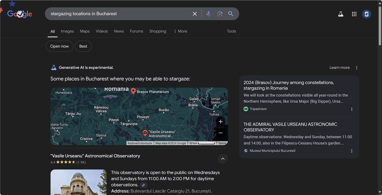Click the Tripadvisor source icon
The height and width of the screenshot is (195, 382).
(x=246, y=109)
